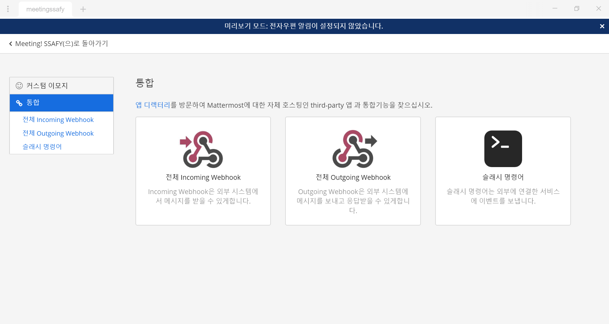Viewport: 609px width, 324px height.
Task: Click the Outgoing Webhook icon
Action: click(355, 149)
